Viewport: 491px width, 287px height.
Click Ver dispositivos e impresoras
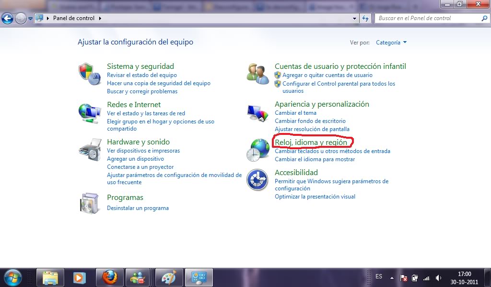[143, 151]
